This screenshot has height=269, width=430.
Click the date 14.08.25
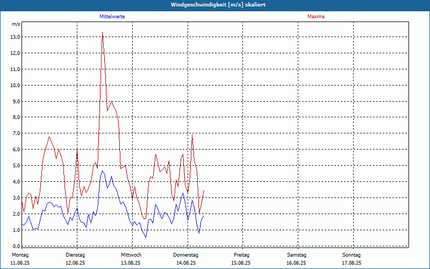coord(186,263)
